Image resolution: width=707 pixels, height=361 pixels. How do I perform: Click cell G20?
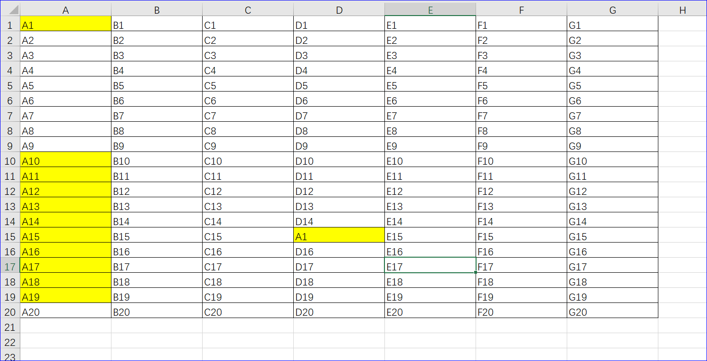pyautogui.click(x=613, y=311)
